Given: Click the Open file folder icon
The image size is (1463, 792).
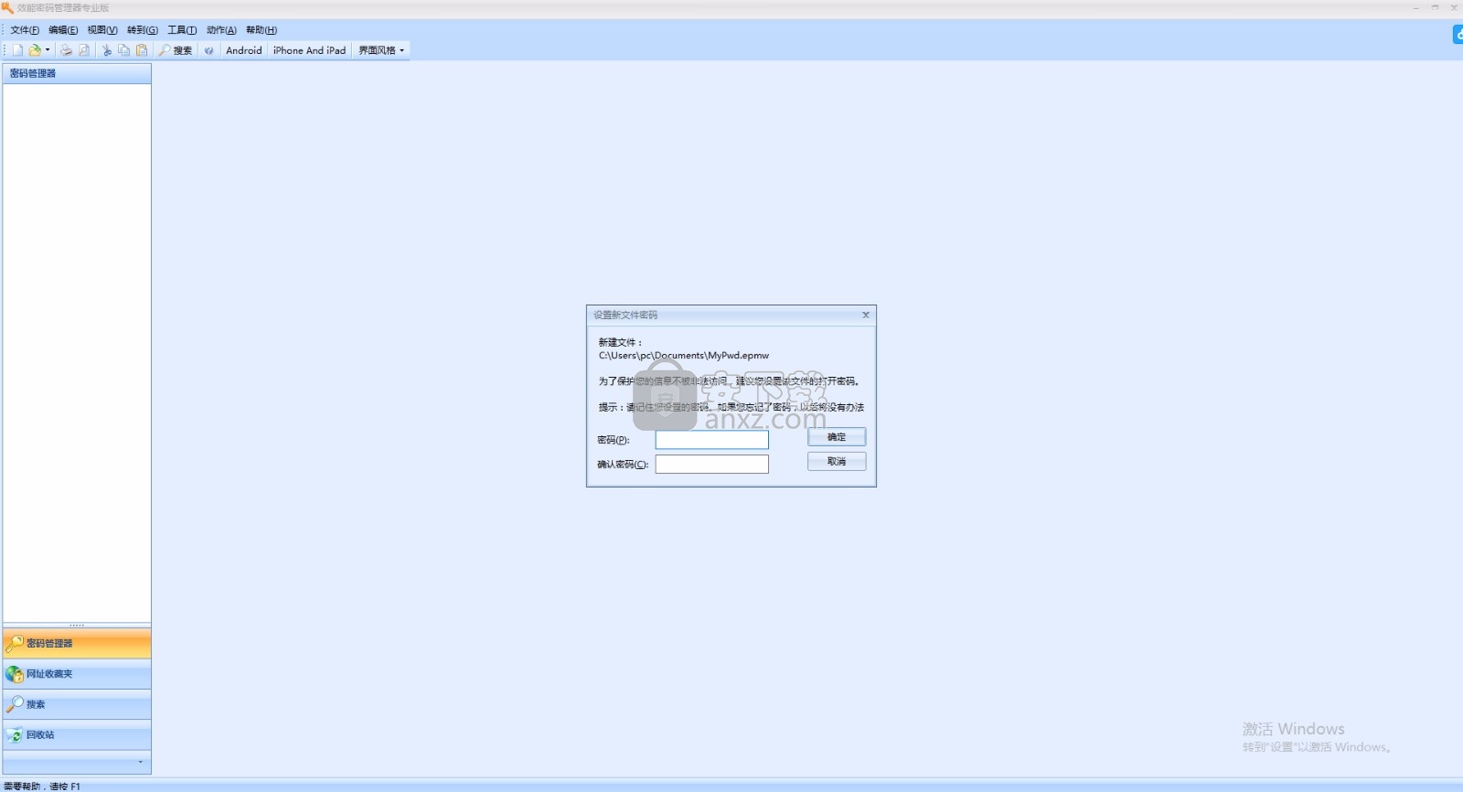Looking at the screenshot, I should pyautogui.click(x=35, y=50).
